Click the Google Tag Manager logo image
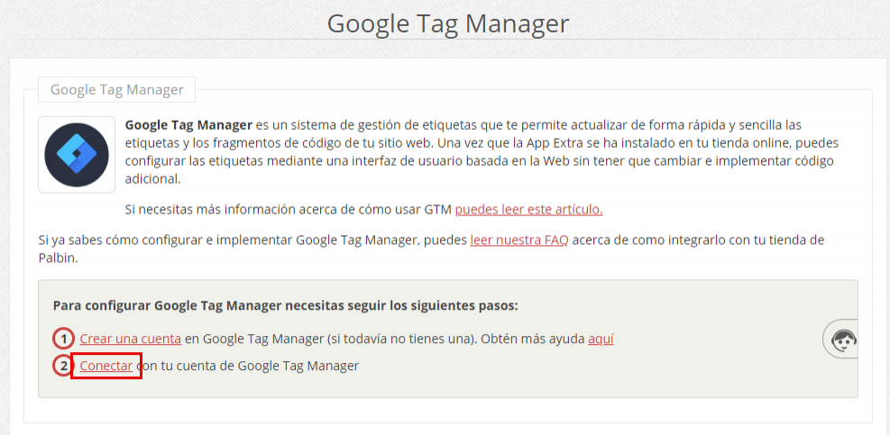 [77, 154]
